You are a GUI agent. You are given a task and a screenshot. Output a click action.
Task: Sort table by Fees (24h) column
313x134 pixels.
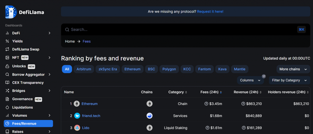(211, 92)
